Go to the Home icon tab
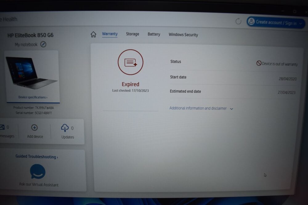Screen dimensions: 308x205 [x=93, y=34]
